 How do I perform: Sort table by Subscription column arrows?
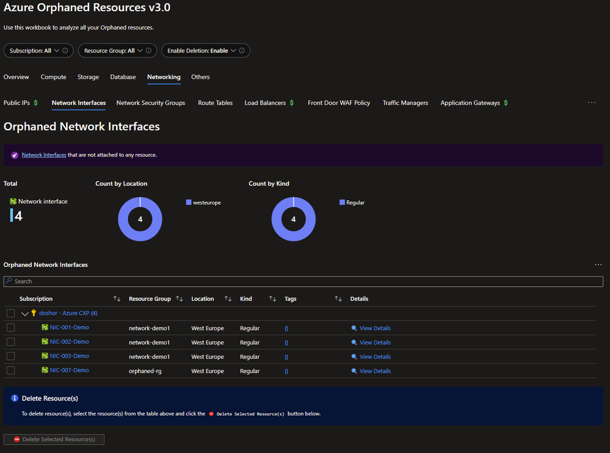[x=117, y=299]
